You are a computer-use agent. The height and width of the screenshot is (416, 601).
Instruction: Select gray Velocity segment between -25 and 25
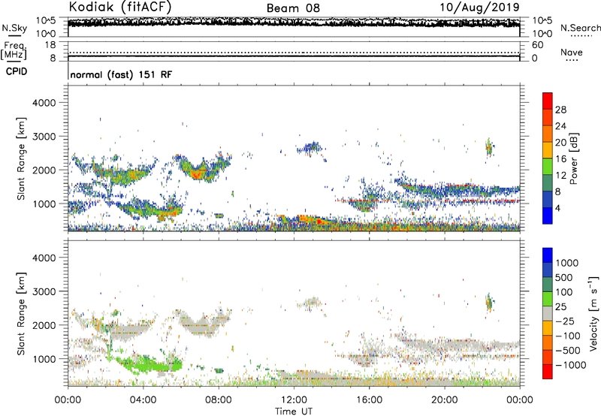(548, 313)
